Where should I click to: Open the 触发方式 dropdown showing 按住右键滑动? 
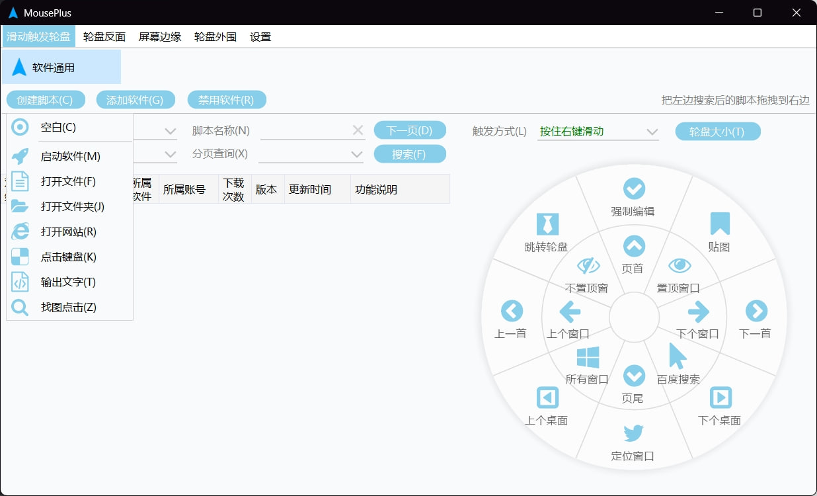click(598, 131)
